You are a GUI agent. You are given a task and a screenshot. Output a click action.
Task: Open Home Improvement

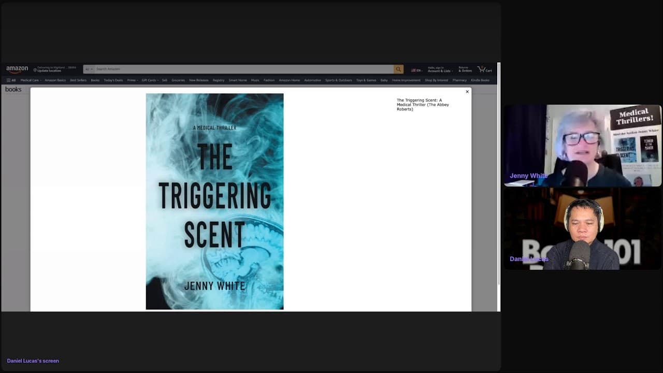[406, 80]
